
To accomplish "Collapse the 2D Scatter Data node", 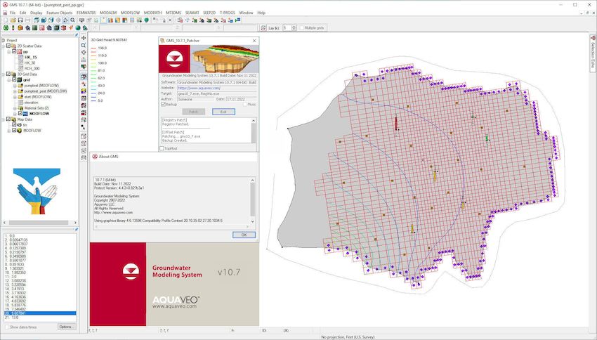I will pos(3,46).
